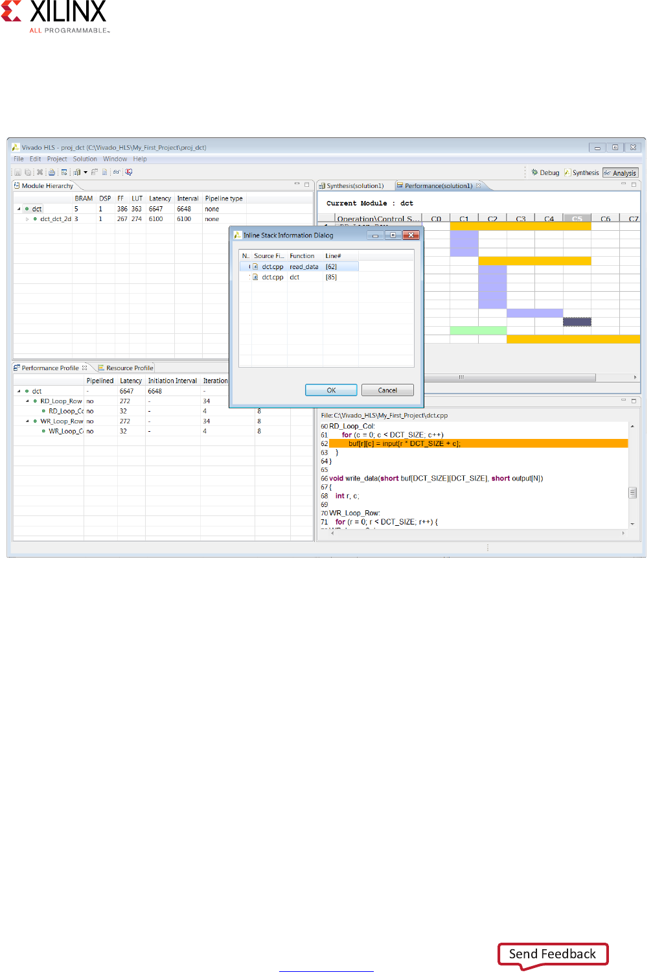Image resolution: width=653 pixels, height=979 pixels.
Task: Select dct_dct_2d row in Module Hierarchy
Action: coord(130,219)
